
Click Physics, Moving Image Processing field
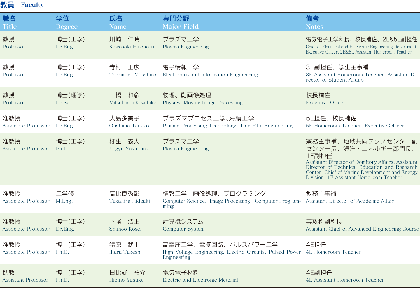click(203, 103)
